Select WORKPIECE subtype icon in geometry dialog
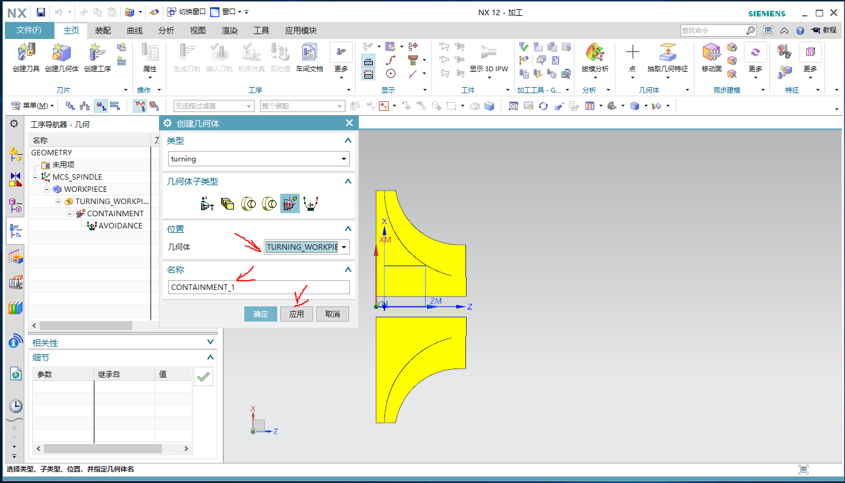The height and width of the screenshot is (483, 845). point(228,204)
